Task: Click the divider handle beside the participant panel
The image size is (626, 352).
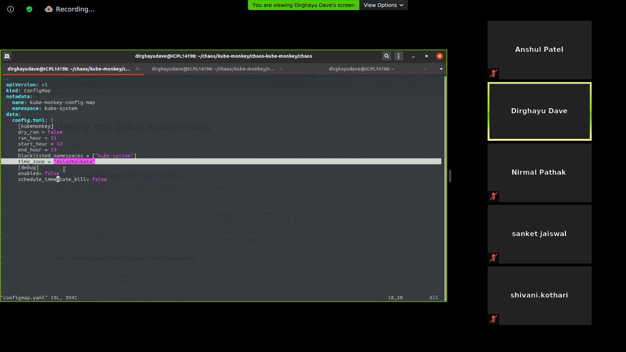Action: coord(450,176)
